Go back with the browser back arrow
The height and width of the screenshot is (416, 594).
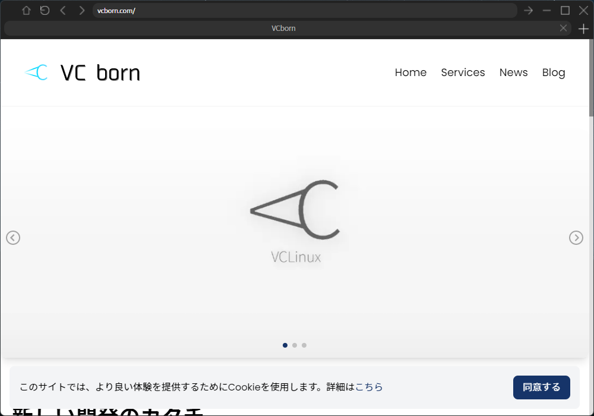63,10
